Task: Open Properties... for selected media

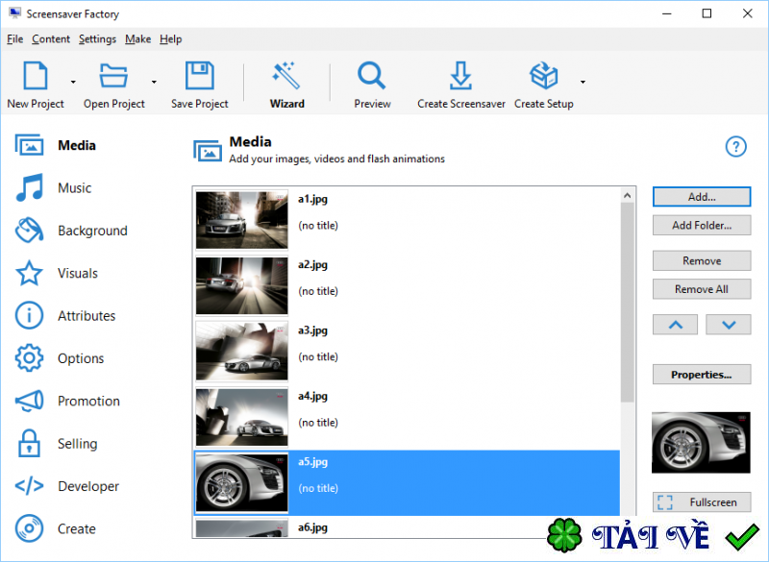Action: point(702,375)
